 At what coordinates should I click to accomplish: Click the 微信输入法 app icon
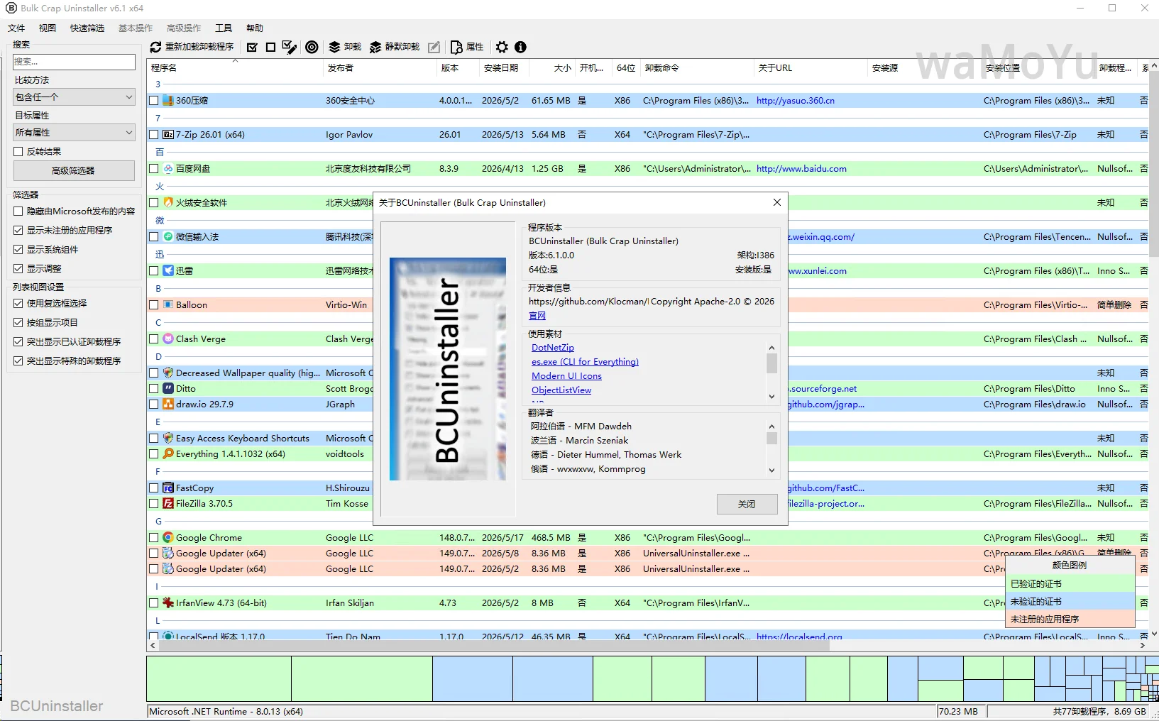(x=168, y=237)
